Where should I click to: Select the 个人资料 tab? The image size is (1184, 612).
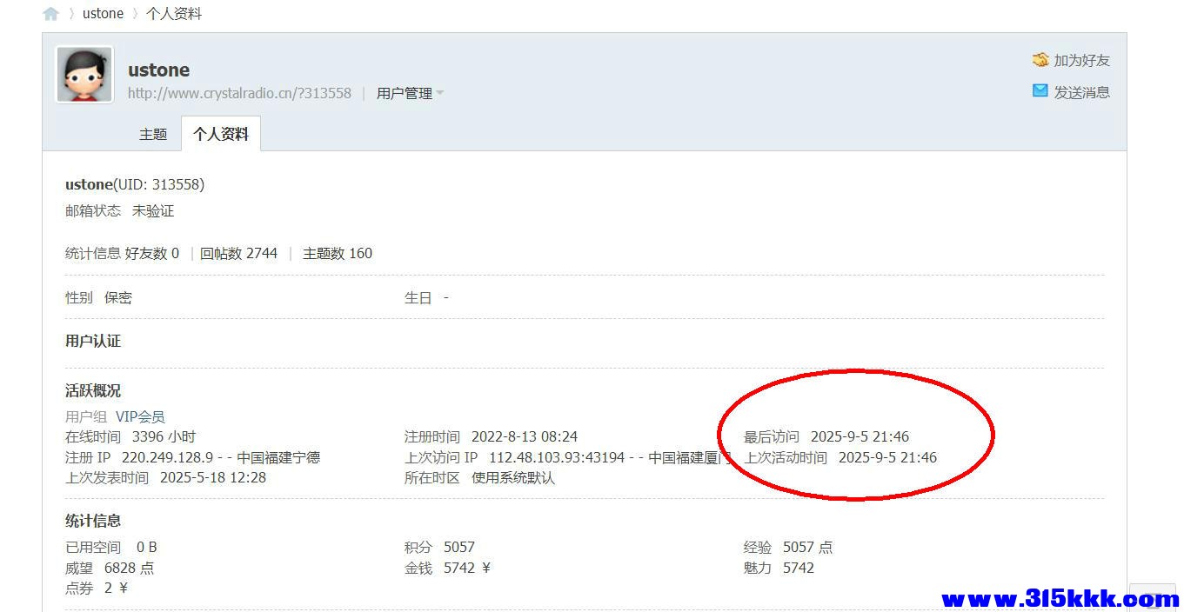pos(221,135)
